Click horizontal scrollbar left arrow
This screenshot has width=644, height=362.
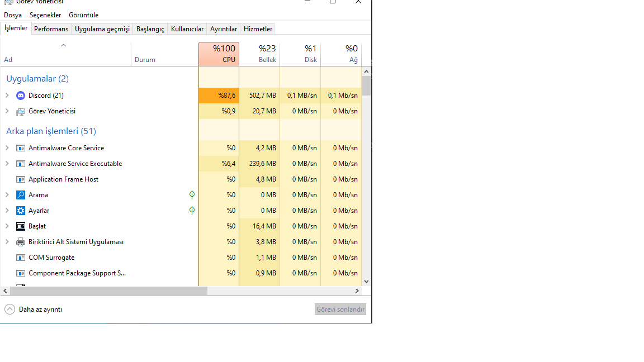[5, 290]
